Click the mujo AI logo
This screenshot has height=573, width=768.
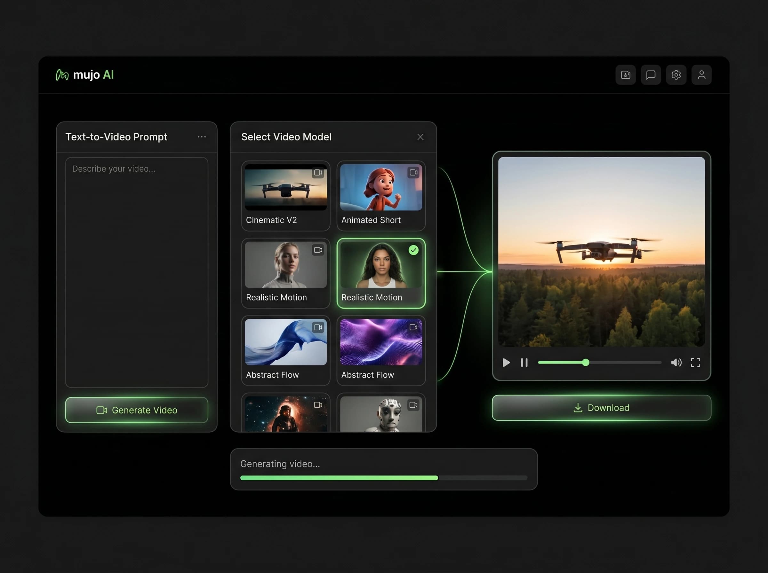pos(85,75)
